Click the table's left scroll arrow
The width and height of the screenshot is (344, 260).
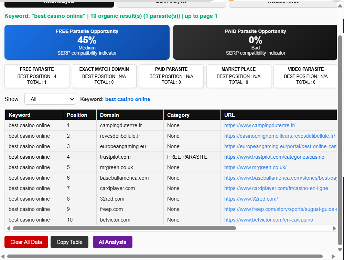tap(8, 228)
